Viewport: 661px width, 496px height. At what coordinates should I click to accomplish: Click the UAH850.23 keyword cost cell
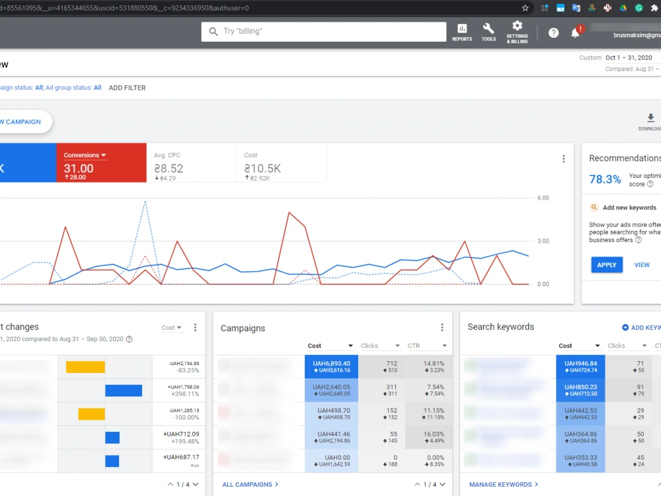point(580,390)
